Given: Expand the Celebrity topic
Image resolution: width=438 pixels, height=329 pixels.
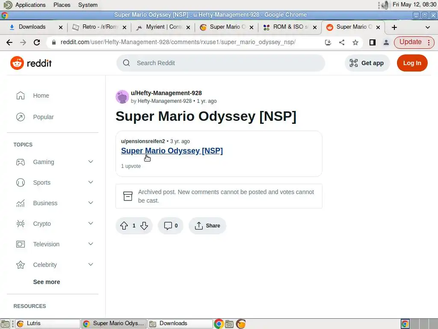Looking at the screenshot, I should click(91, 265).
